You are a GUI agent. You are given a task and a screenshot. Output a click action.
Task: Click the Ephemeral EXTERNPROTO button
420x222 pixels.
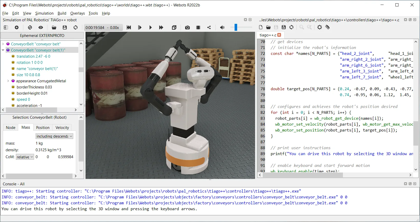click(x=42, y=35)
